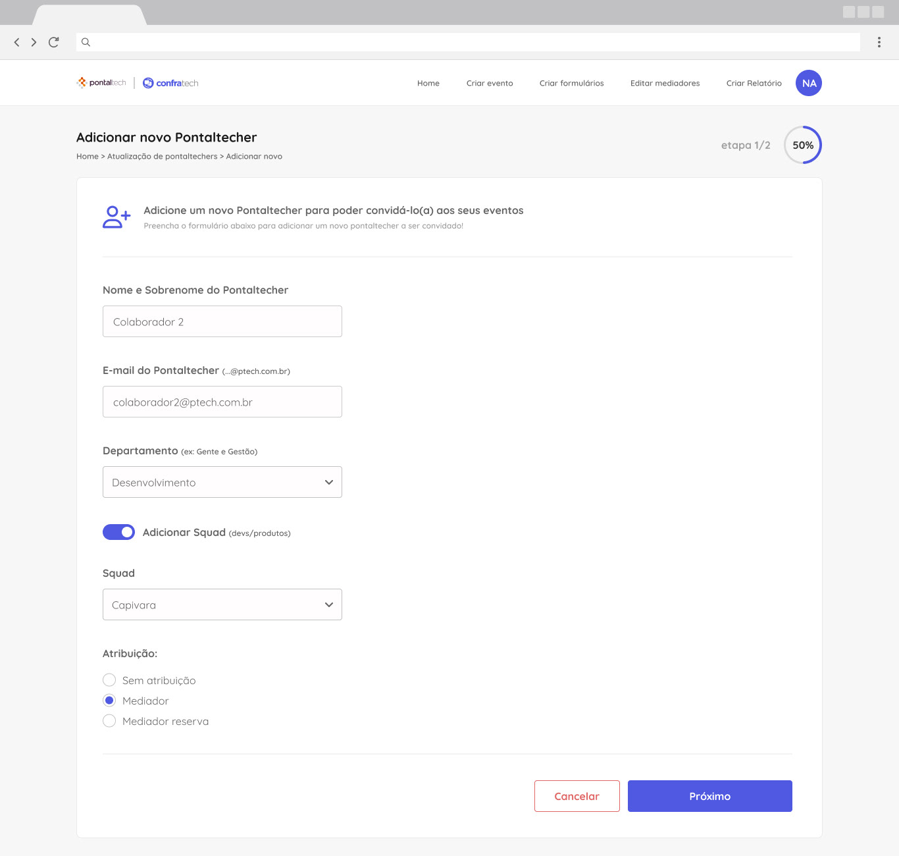Open the Departamento dropdown
Screen dimensions: 899x856
(222, 482)
